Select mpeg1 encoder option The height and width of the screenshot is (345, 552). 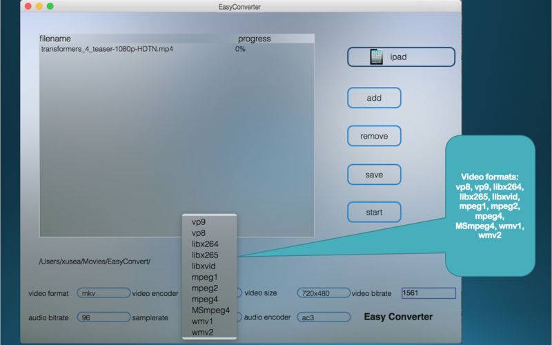[x=204, y=277]
